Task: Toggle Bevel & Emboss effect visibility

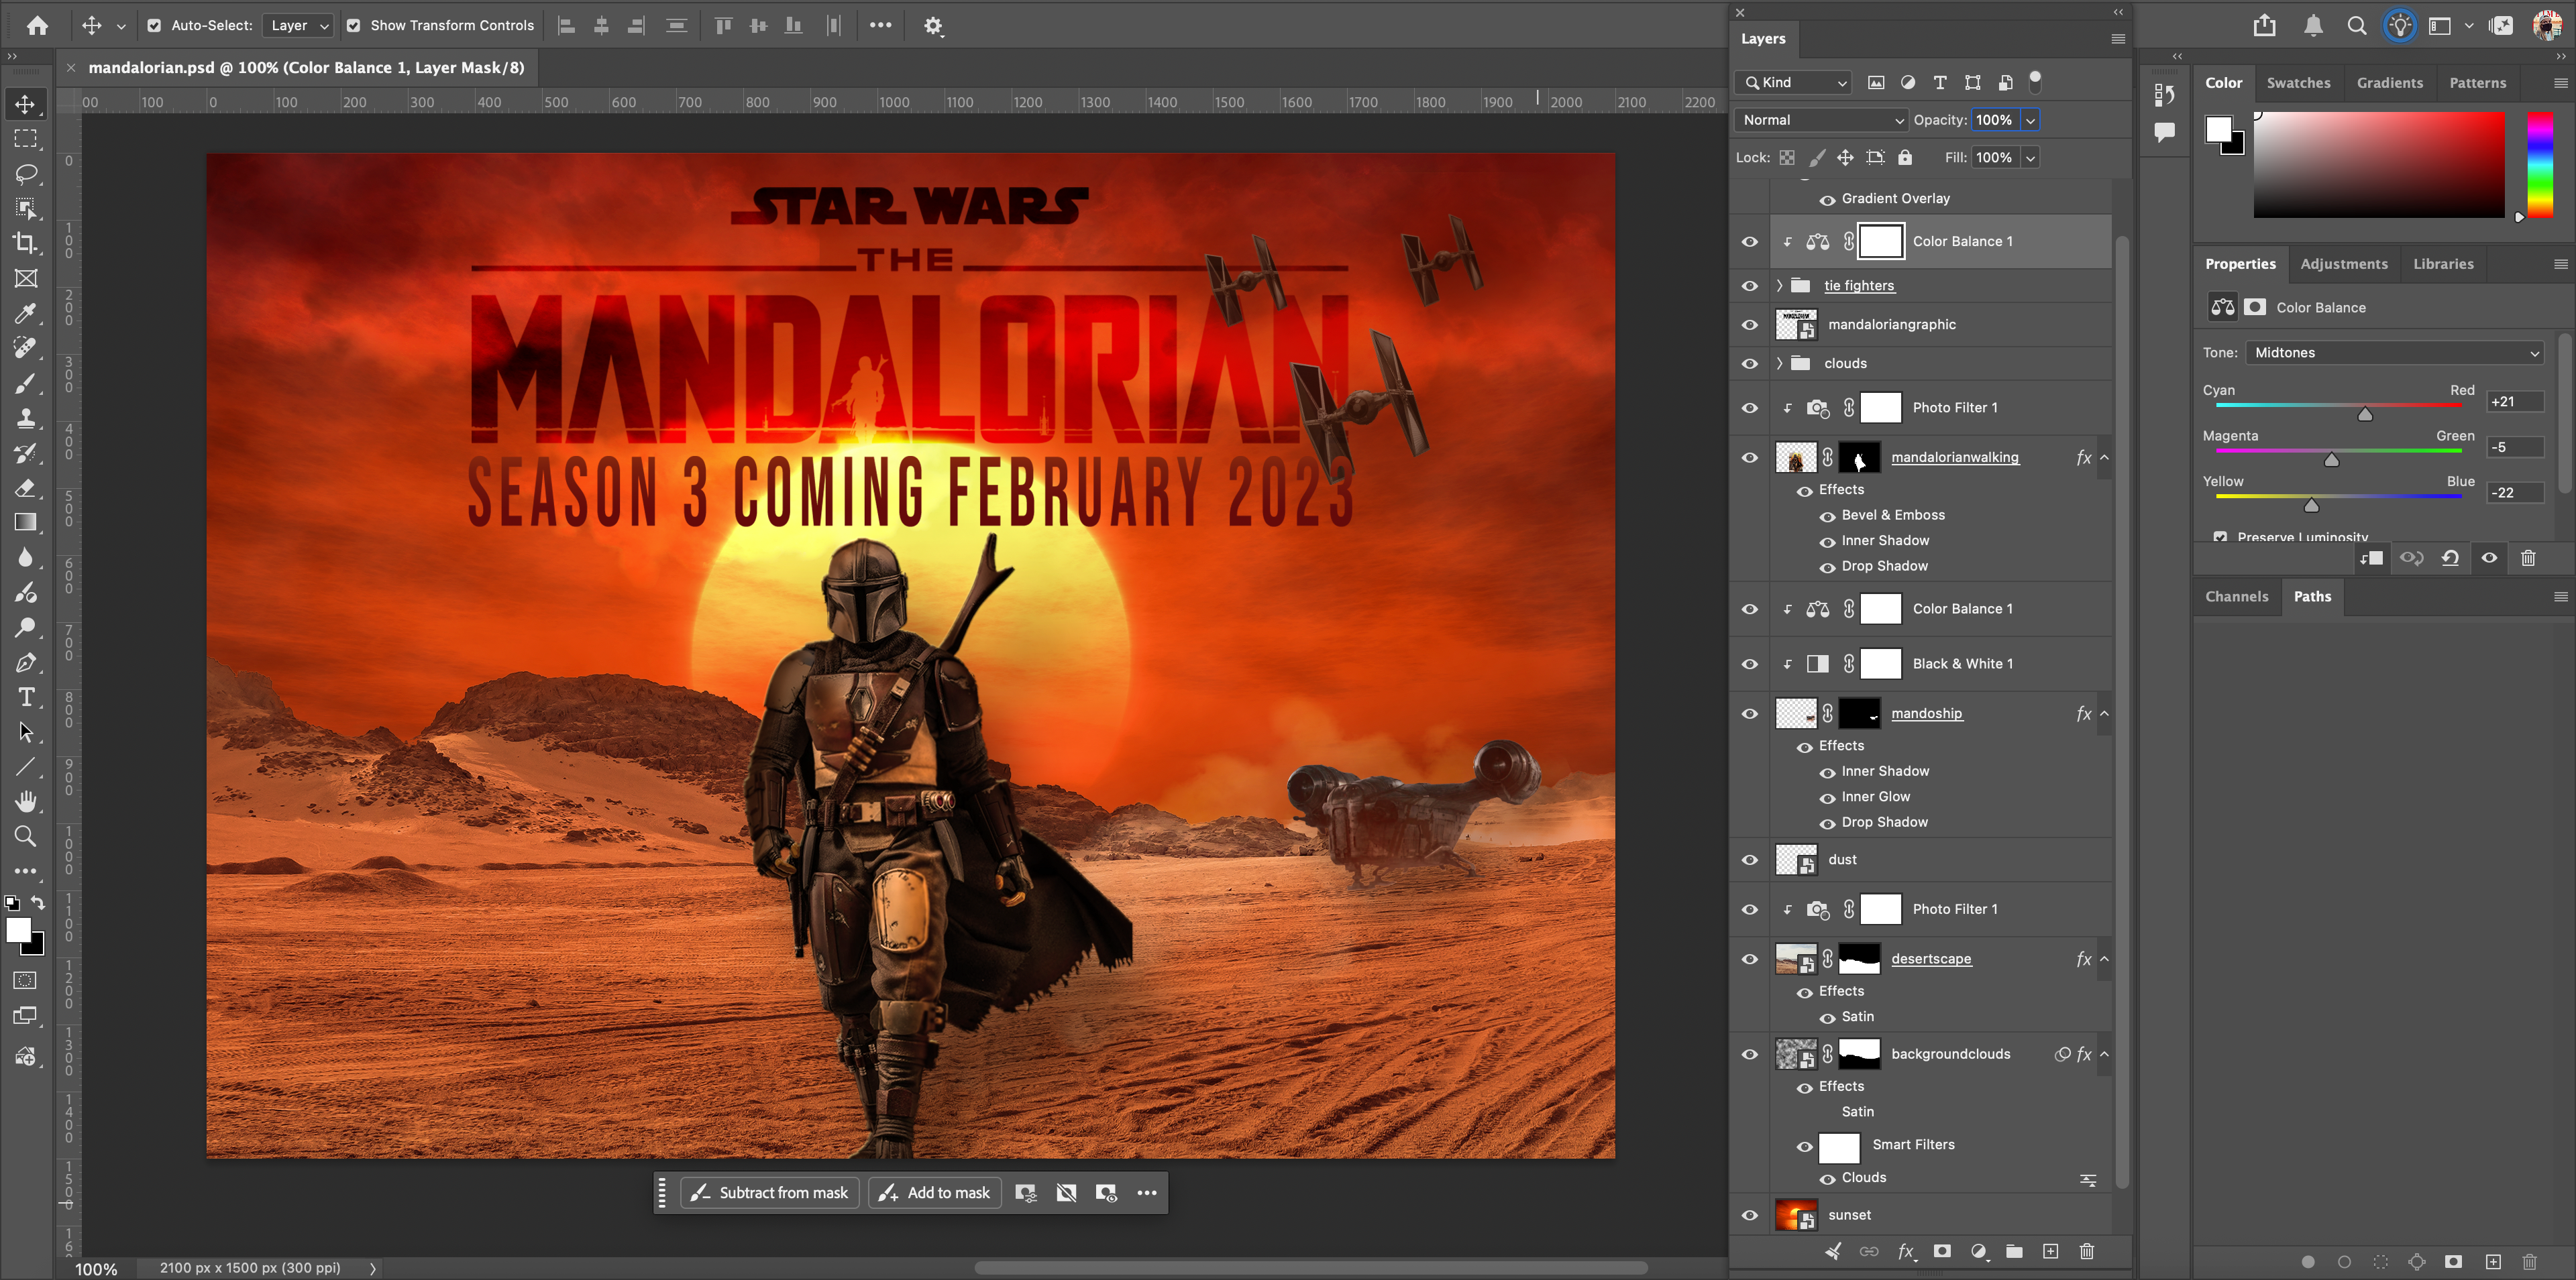Action: point(1827,516)
